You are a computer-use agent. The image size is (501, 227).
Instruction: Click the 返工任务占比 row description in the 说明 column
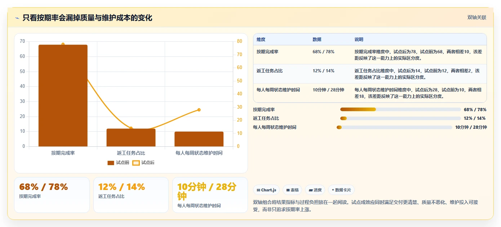pyautogui.click(x=417, y=74)
